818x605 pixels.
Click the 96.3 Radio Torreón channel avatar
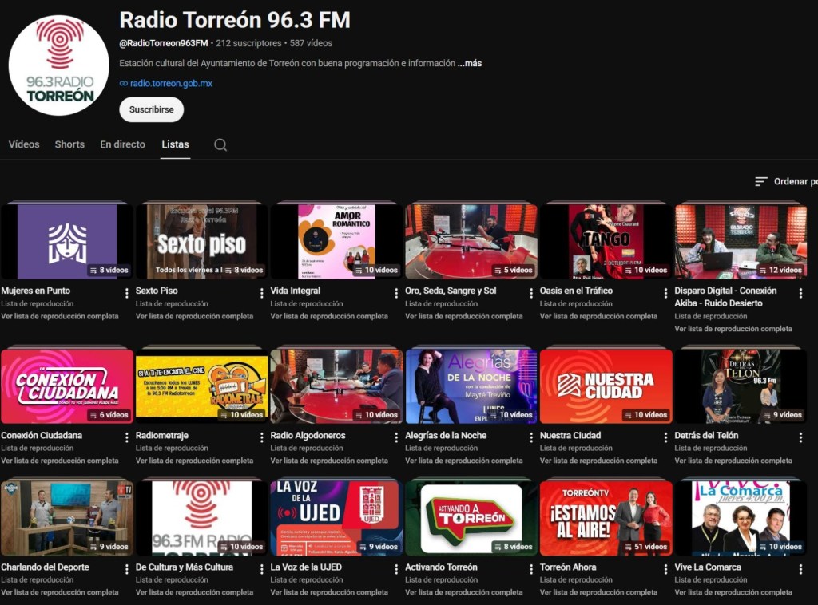[59, 65]
